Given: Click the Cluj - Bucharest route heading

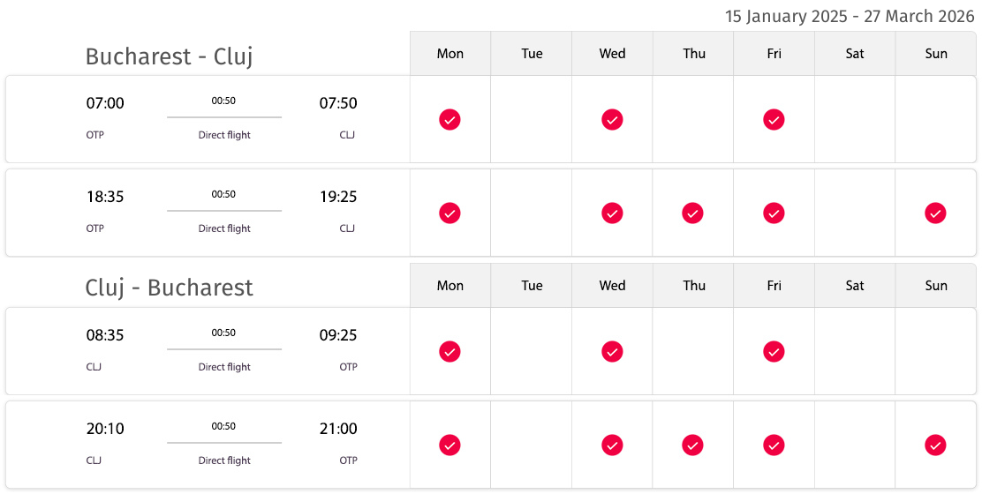Looking at the screenshot, I should [x=169, y=288].
